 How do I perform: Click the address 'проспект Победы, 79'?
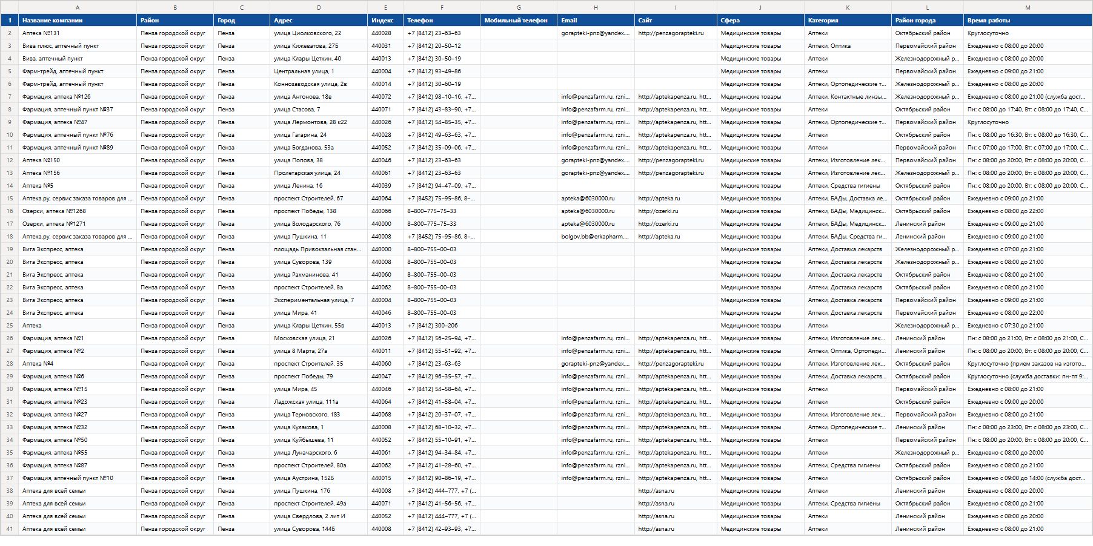[319, 377]
